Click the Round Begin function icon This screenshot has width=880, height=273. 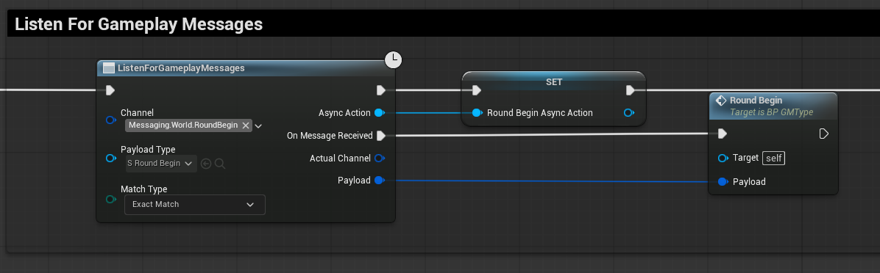coord(721,101)
